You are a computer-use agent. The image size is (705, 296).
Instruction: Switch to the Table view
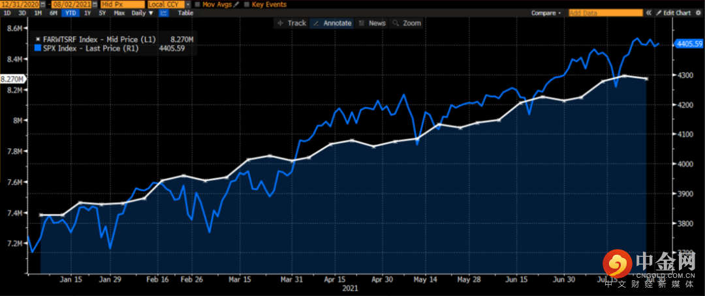point(185,13)
